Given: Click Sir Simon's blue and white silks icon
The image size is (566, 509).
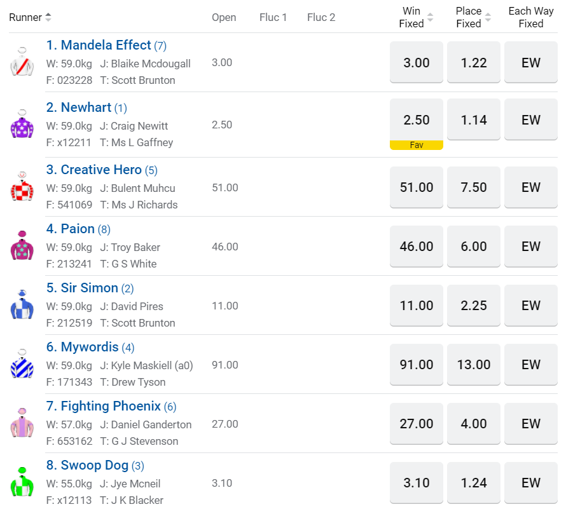Looking at the screenshot, I should (22, 305).
